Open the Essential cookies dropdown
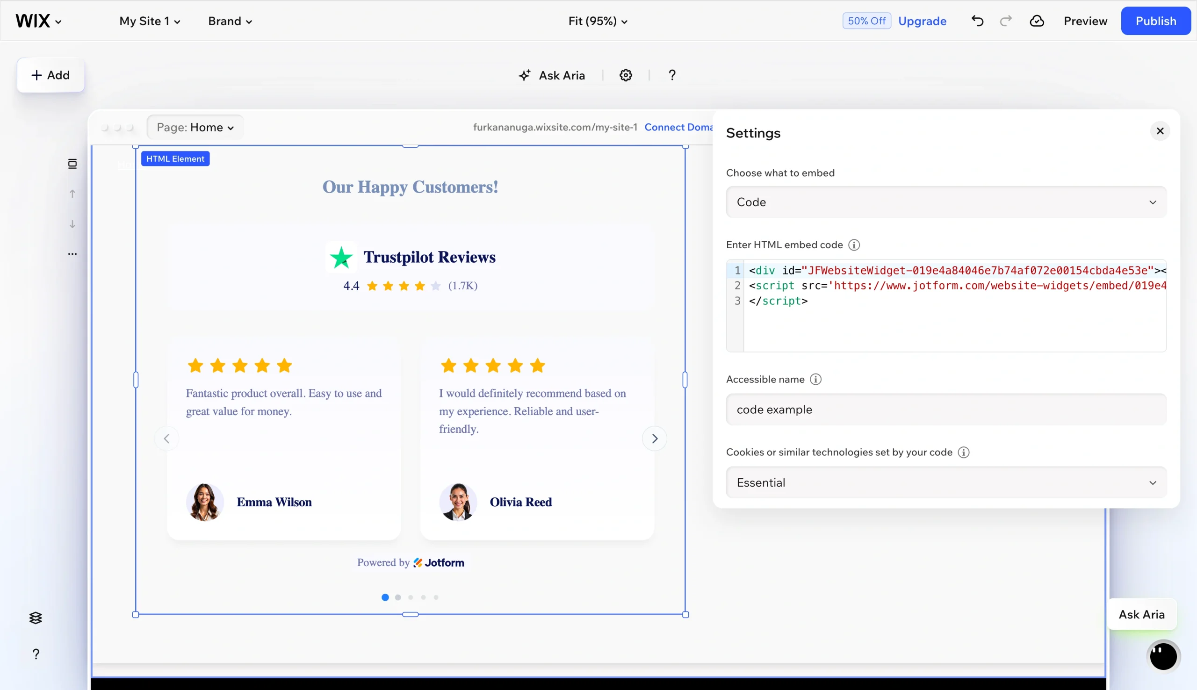Viewport: 1197px width, 690px height. click(946, 482)
